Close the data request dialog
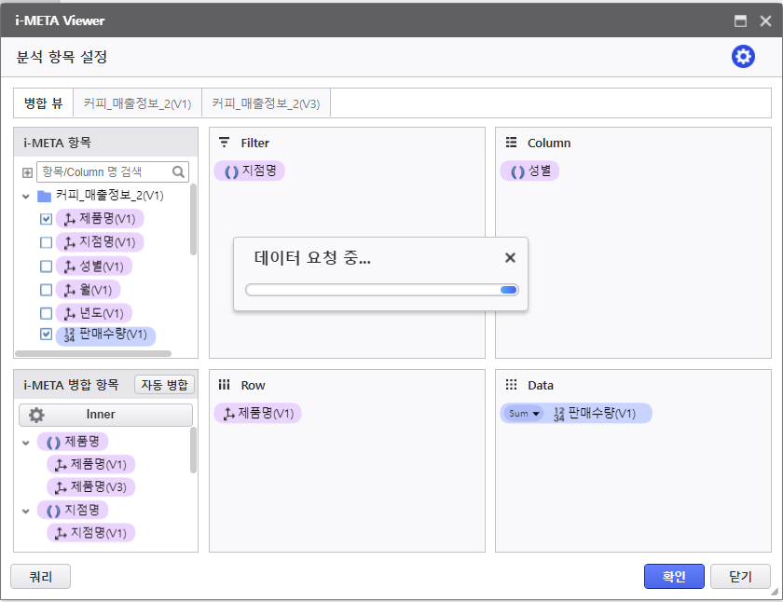783x602 pixels. [510, 257]
